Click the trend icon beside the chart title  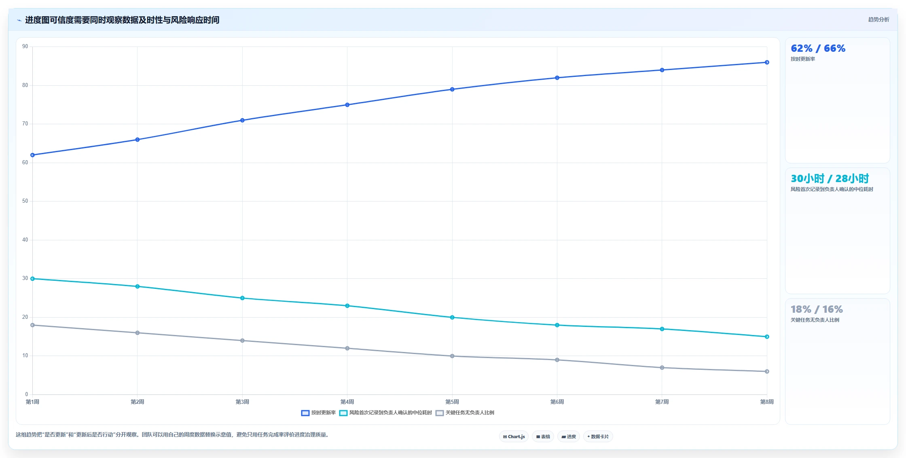click(19, 20)
